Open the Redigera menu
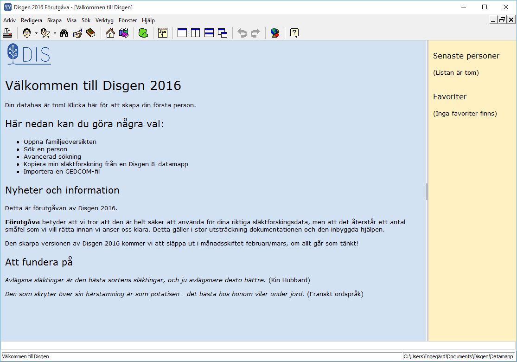This screenshot has height=362, width=517. click(32, 20)
